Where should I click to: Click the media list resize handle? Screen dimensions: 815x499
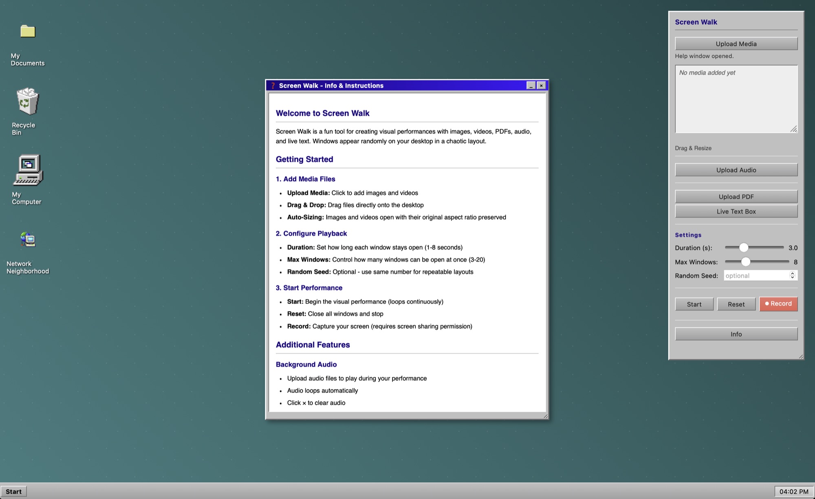click(794, 129)
